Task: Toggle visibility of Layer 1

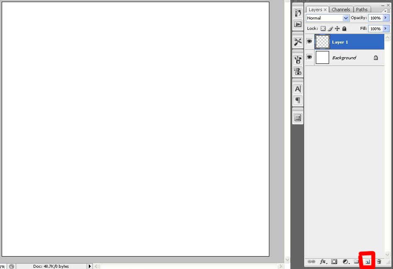Action: click(310, 41)
